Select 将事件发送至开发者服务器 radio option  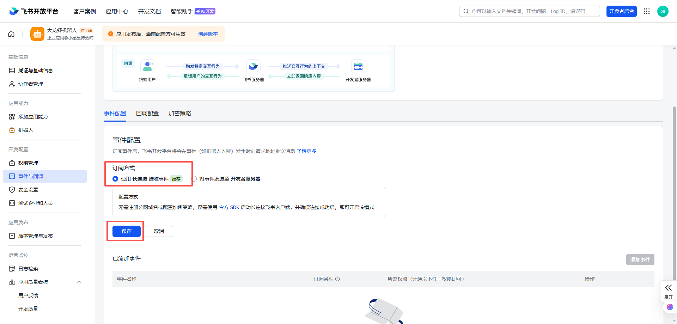(194, 179)
